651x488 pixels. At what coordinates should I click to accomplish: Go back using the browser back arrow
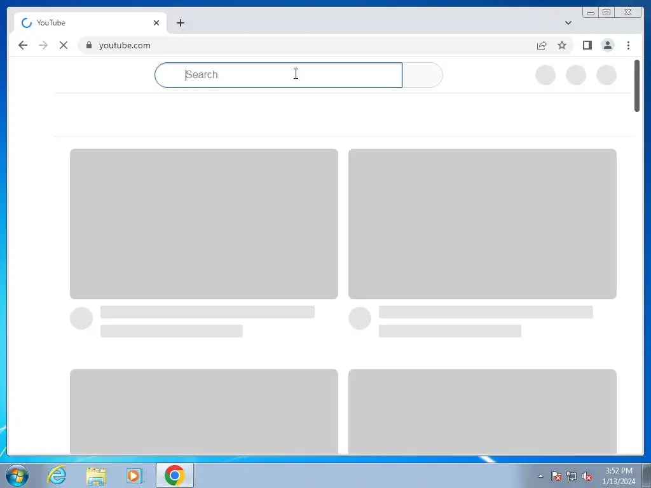coord(23,45)
